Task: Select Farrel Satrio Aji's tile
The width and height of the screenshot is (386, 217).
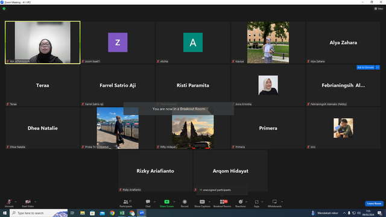Action: pos(118,85)
